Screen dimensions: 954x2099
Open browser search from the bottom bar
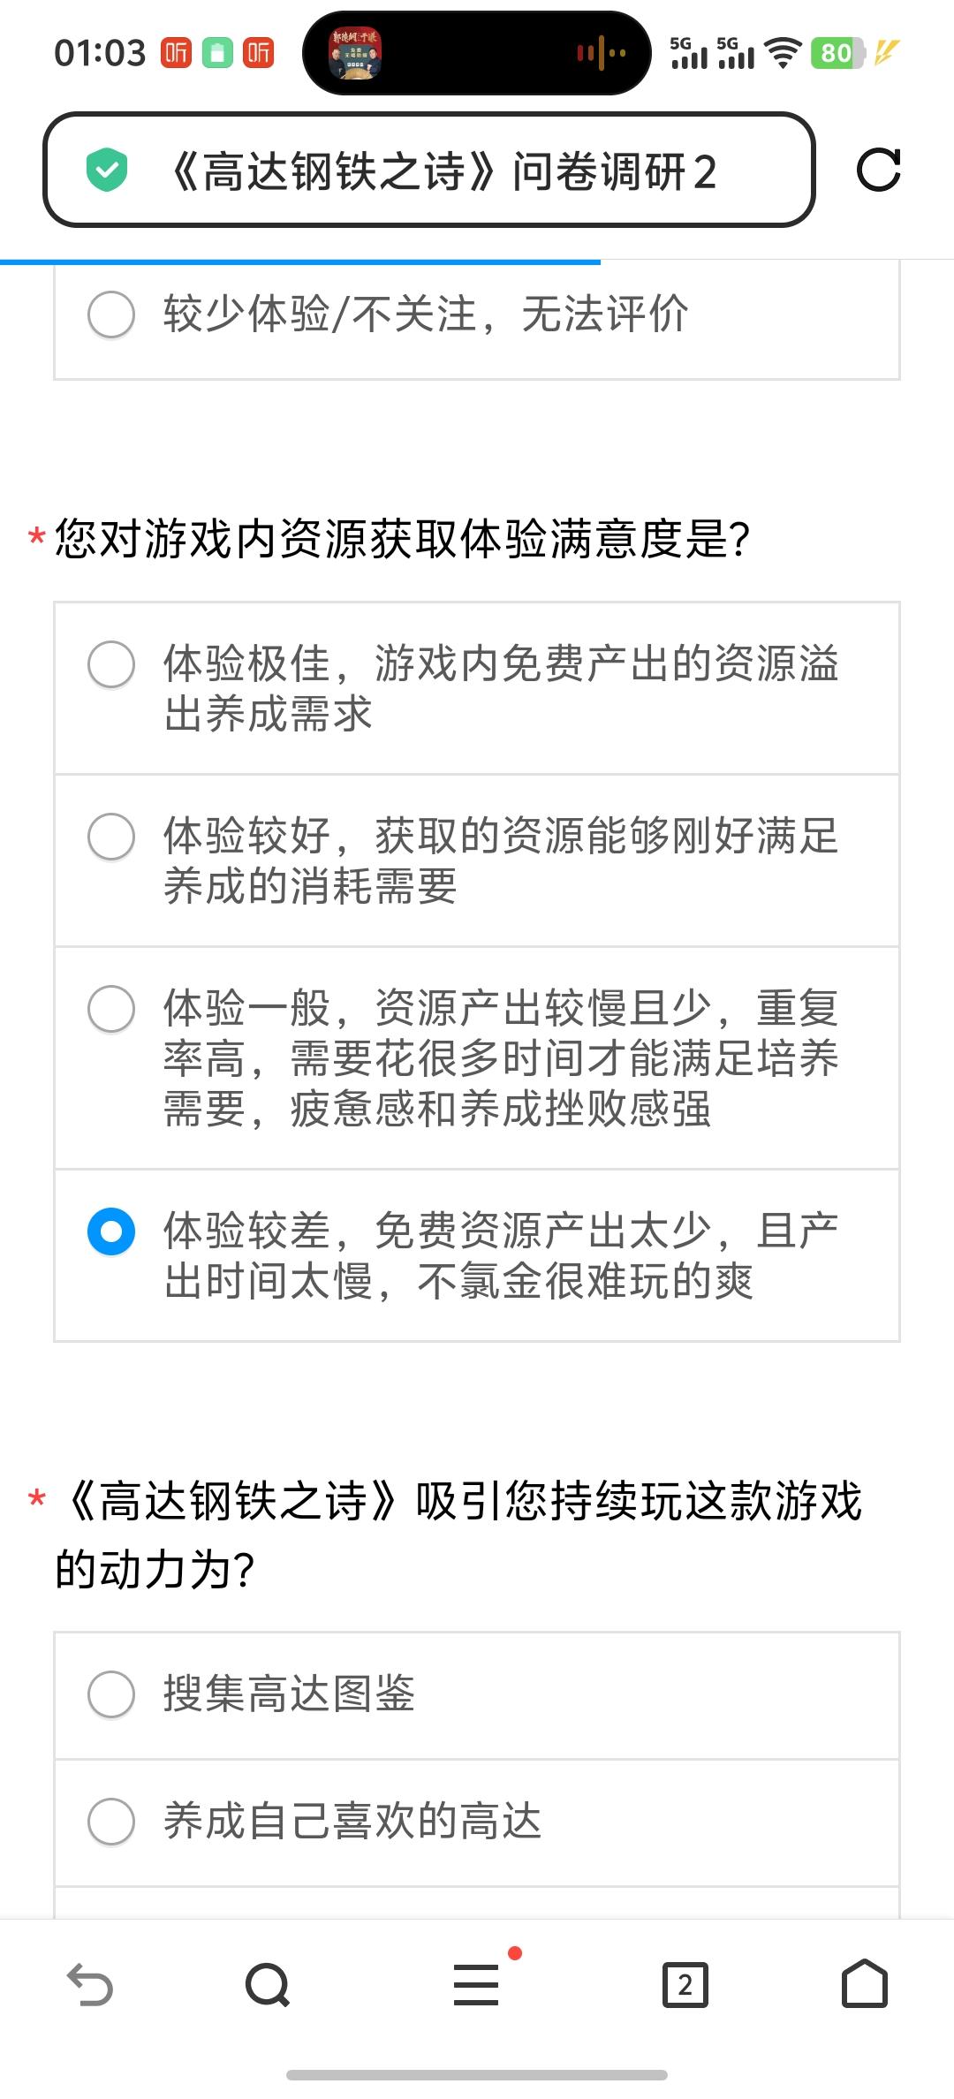[268, 1985]
